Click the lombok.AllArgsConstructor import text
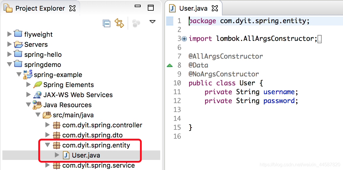The width and height of the screenshot is (343, 170). (x=265, y=39)
